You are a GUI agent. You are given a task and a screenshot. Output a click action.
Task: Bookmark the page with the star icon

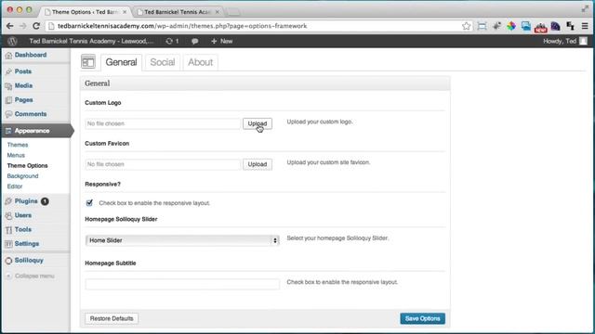pyautogui.click(x=467, y=26)
